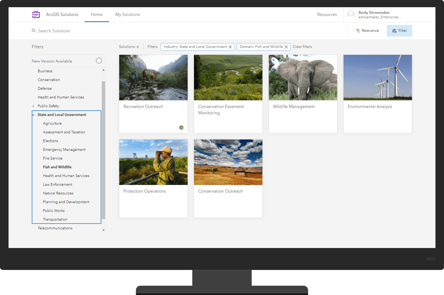The width and height of the screenshot is (444, 295).
Task: Switch to the My Solutions tab
Action: pos(128,14)
